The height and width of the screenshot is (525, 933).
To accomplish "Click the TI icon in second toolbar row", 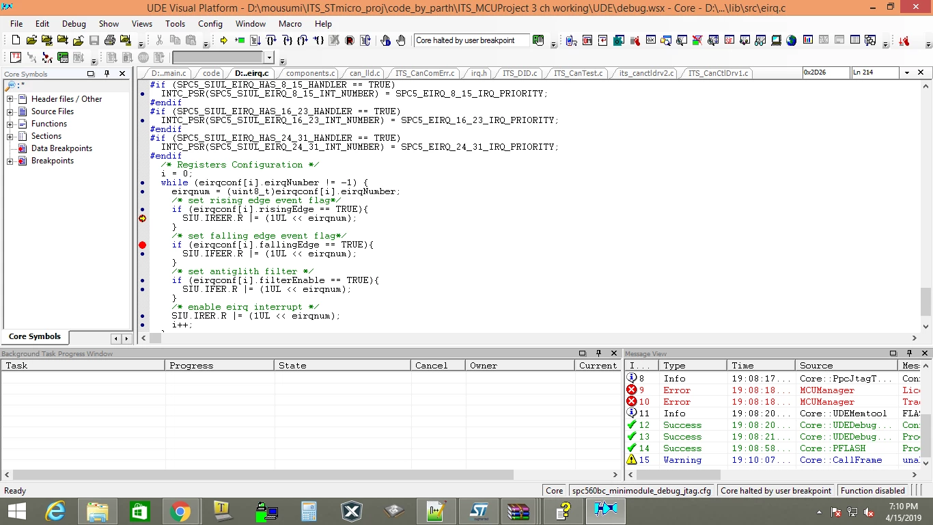I will (16, 57).
